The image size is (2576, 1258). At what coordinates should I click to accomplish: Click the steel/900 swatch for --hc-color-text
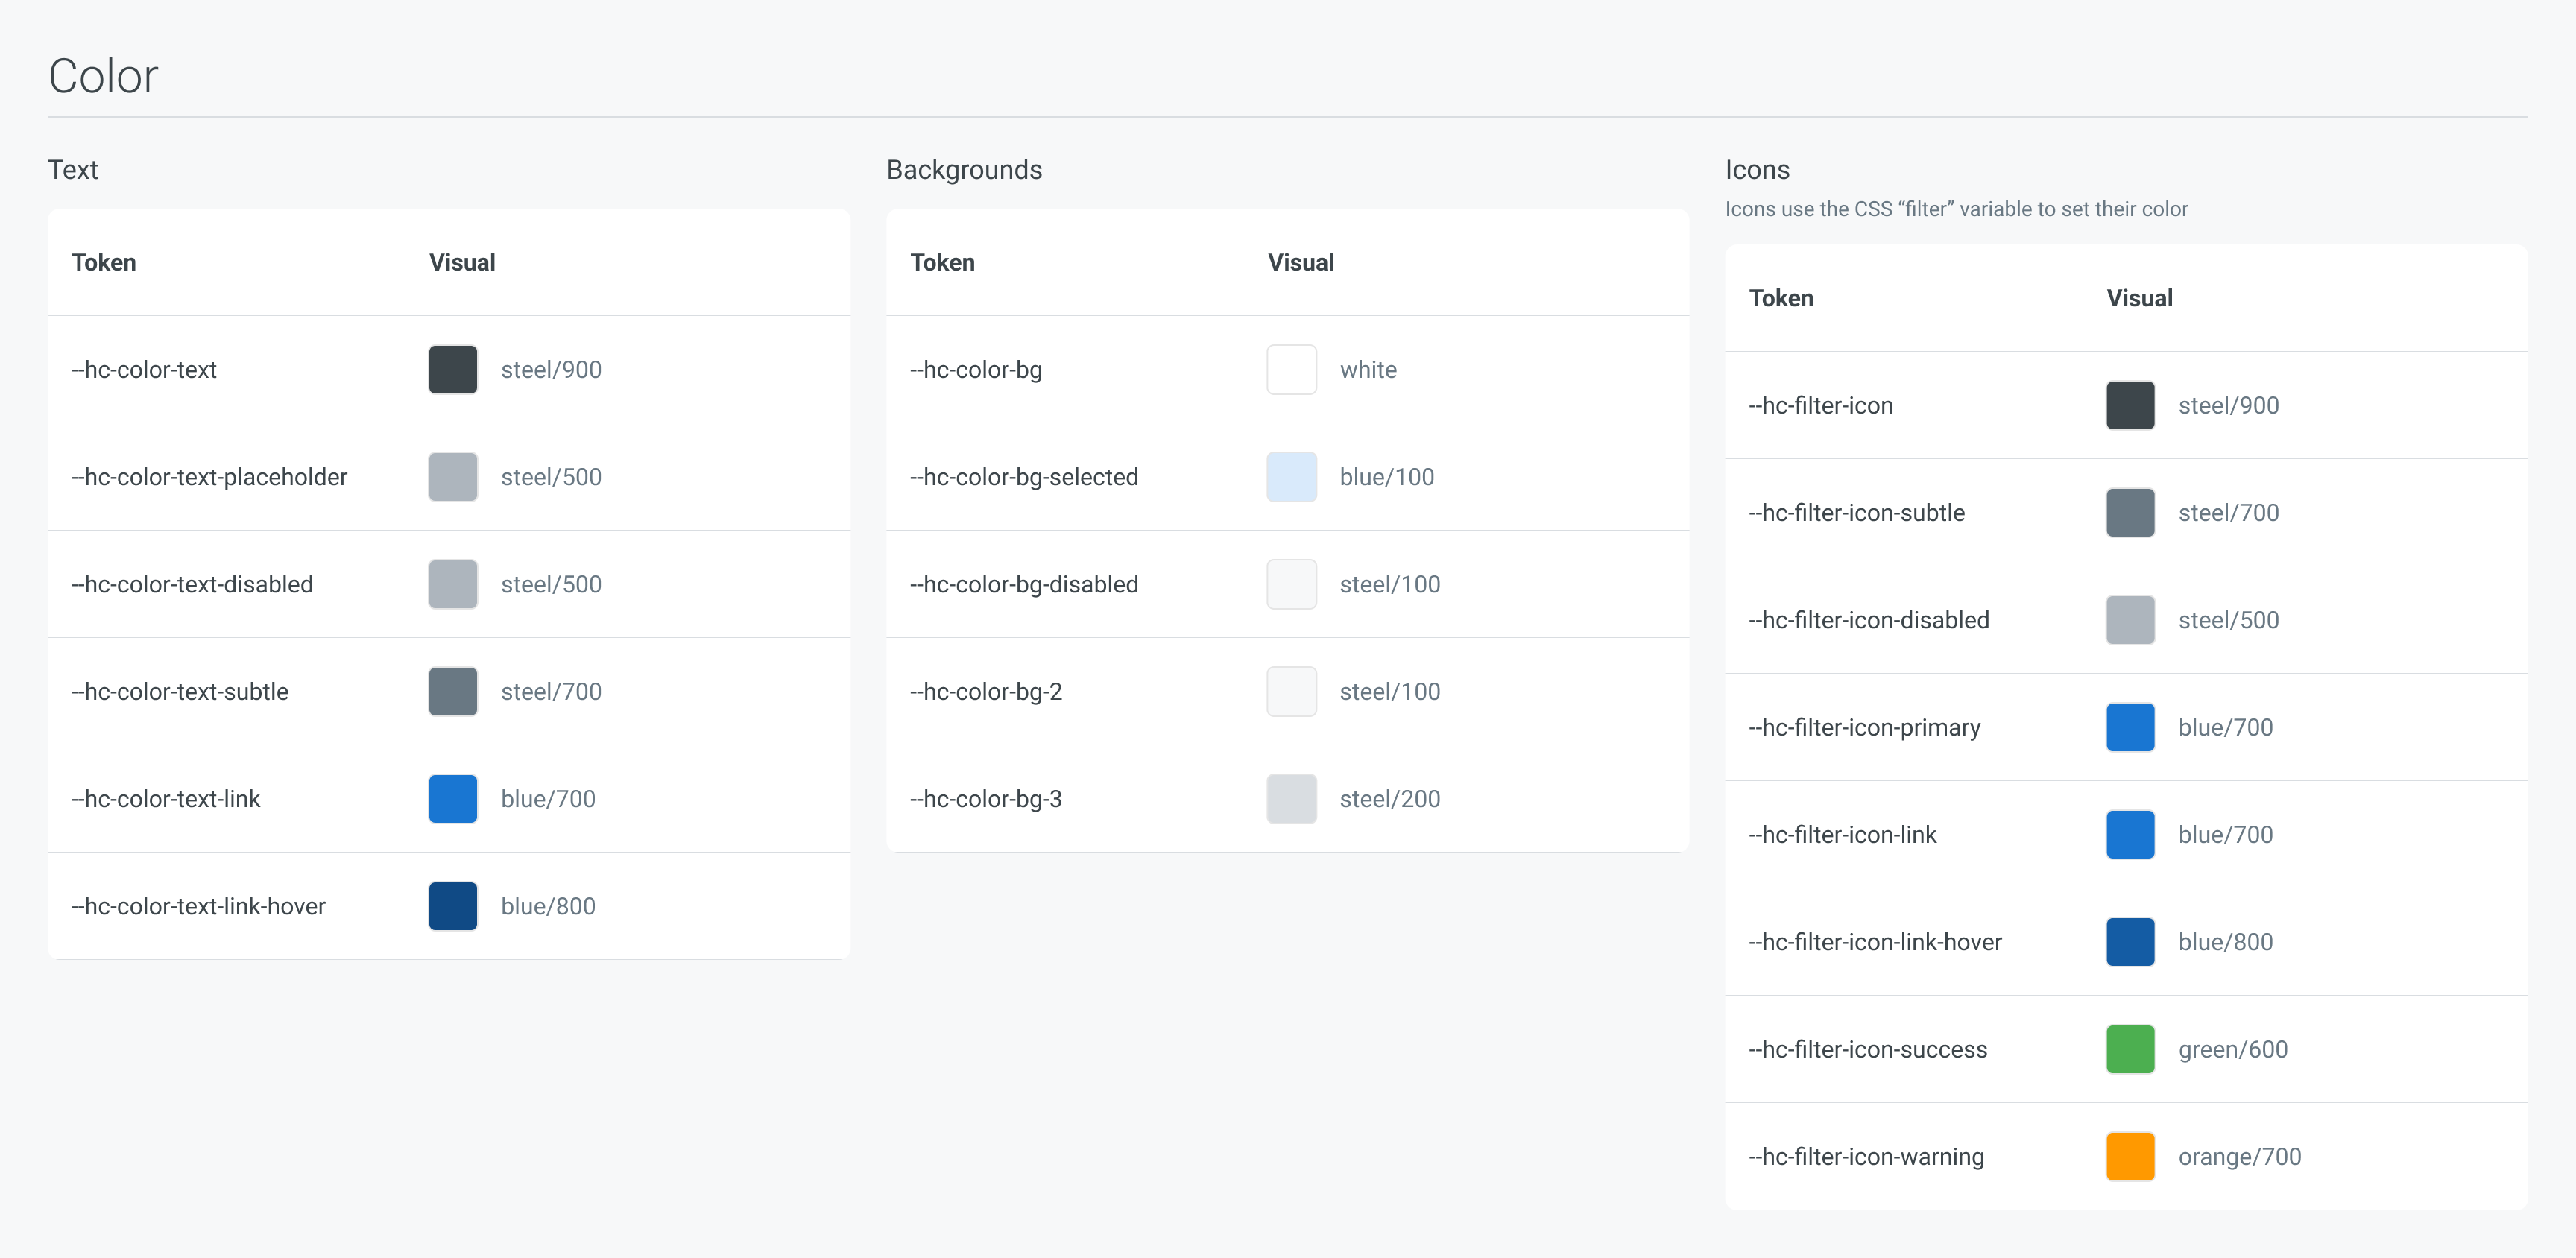[x=453, y=370]
